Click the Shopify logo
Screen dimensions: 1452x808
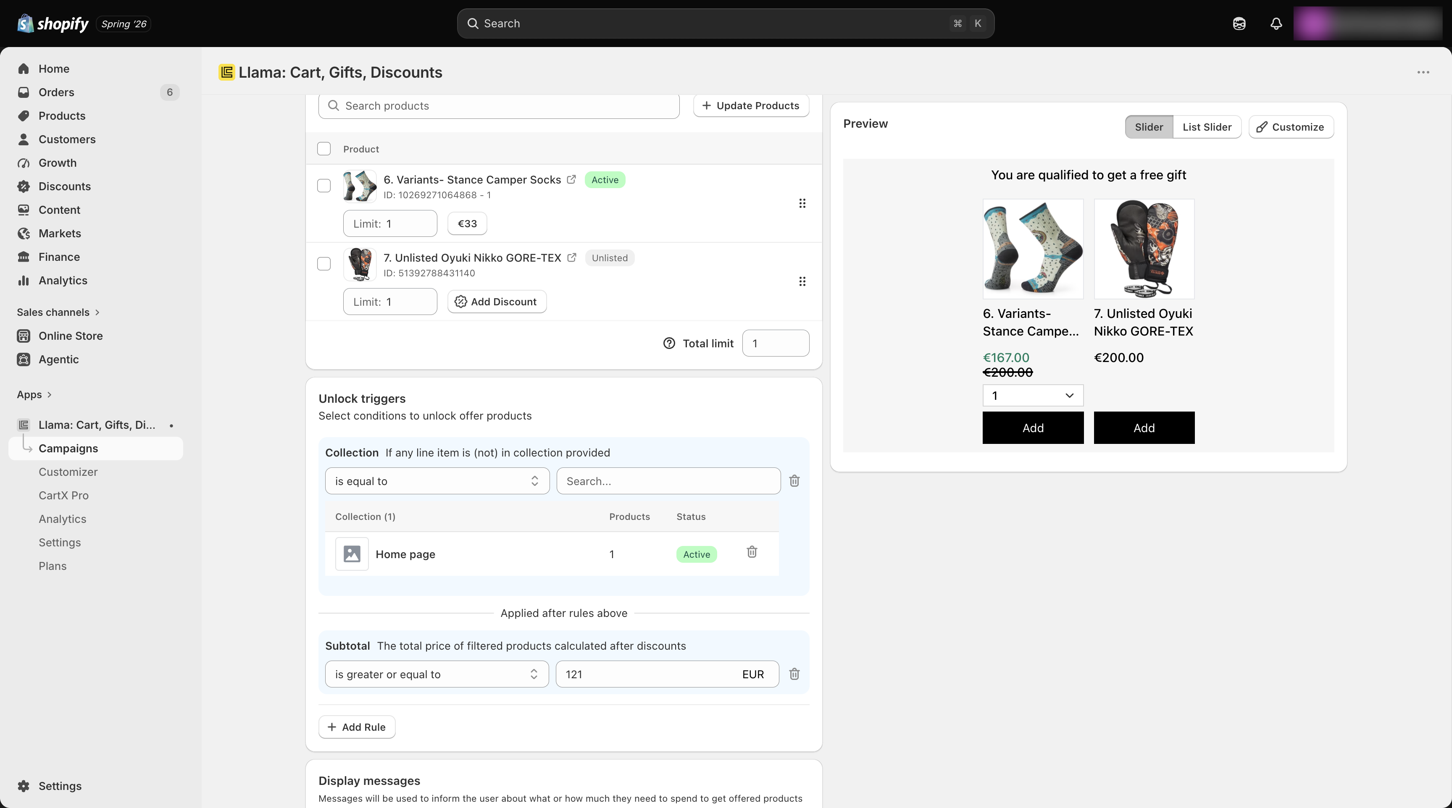[53, 24]
